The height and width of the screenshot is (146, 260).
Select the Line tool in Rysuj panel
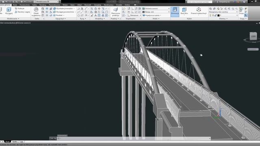click(x=82, y=12)
